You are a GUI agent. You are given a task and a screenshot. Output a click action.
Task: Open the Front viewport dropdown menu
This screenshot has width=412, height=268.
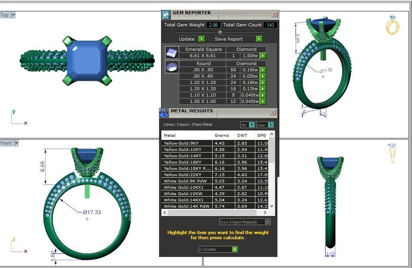click(x=16, y=143)
